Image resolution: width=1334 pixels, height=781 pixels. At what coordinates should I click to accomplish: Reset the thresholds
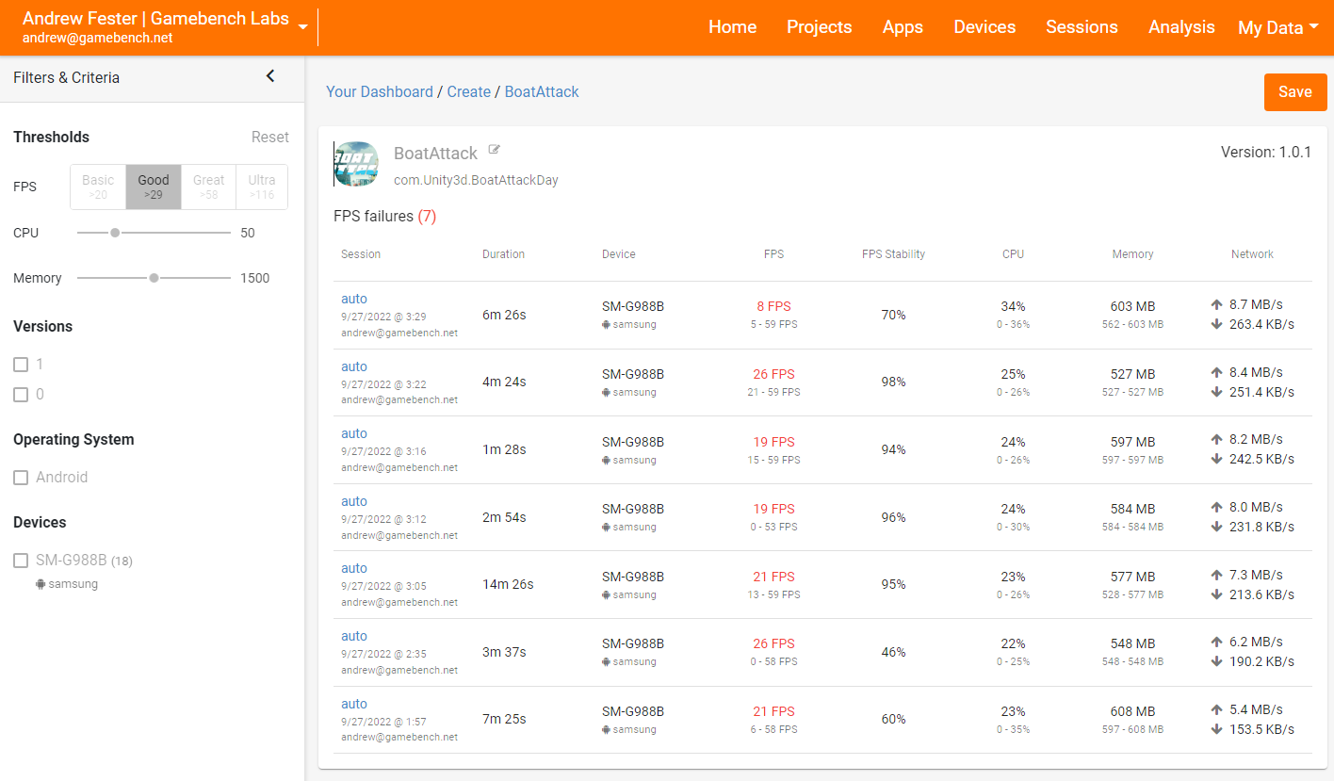pos(269,137)
